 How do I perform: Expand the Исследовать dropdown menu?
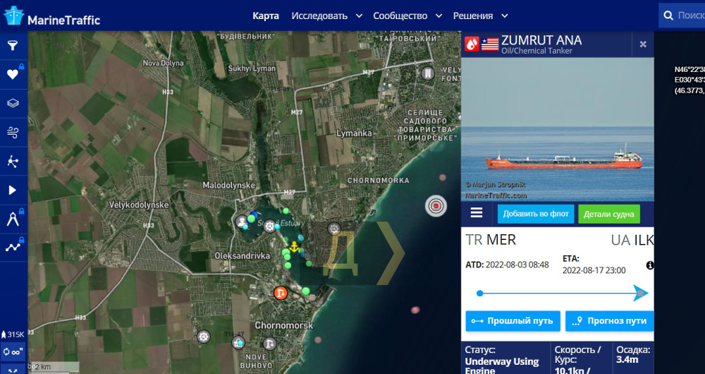pyautogui.click(x=327, y=16)
